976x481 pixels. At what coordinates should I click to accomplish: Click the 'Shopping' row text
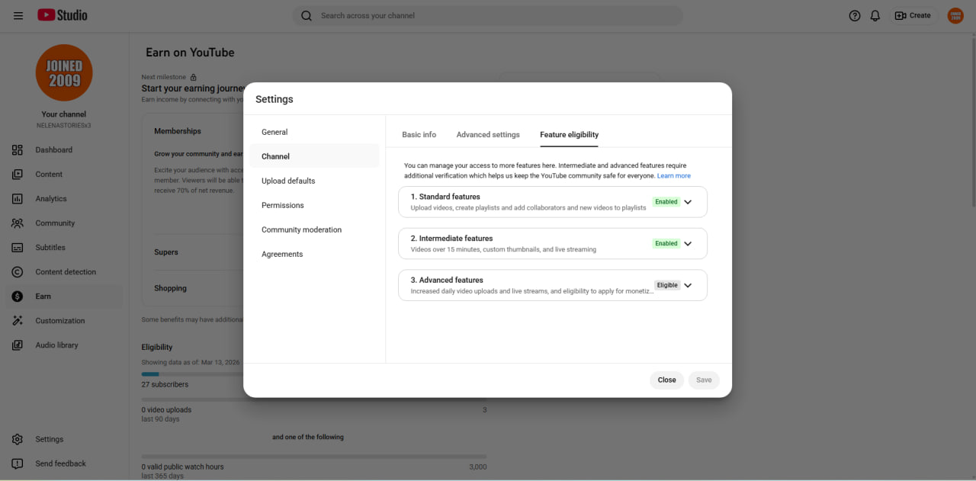[170, 288]
